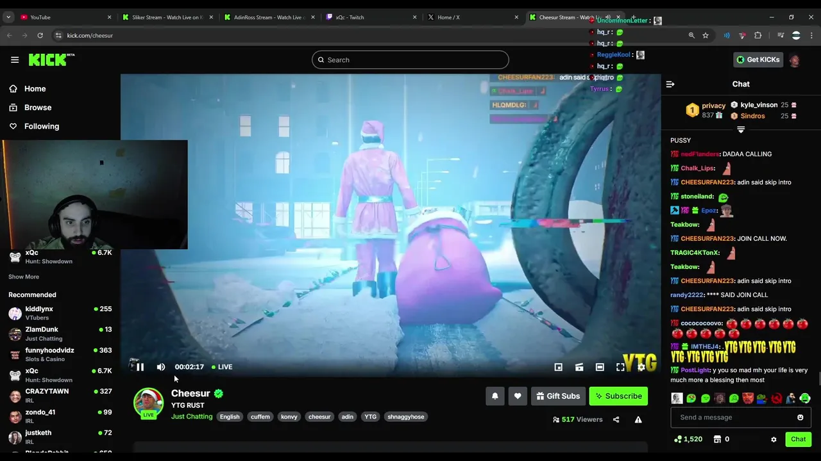This screenshot has width=821, height=461.
Task: Mute the stream volume
Action: click(x=161, y=367)
